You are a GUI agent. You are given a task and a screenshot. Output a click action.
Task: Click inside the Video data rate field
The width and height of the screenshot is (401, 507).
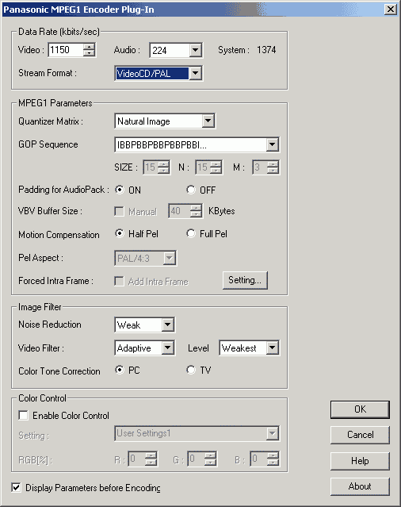tap(66, 50)
